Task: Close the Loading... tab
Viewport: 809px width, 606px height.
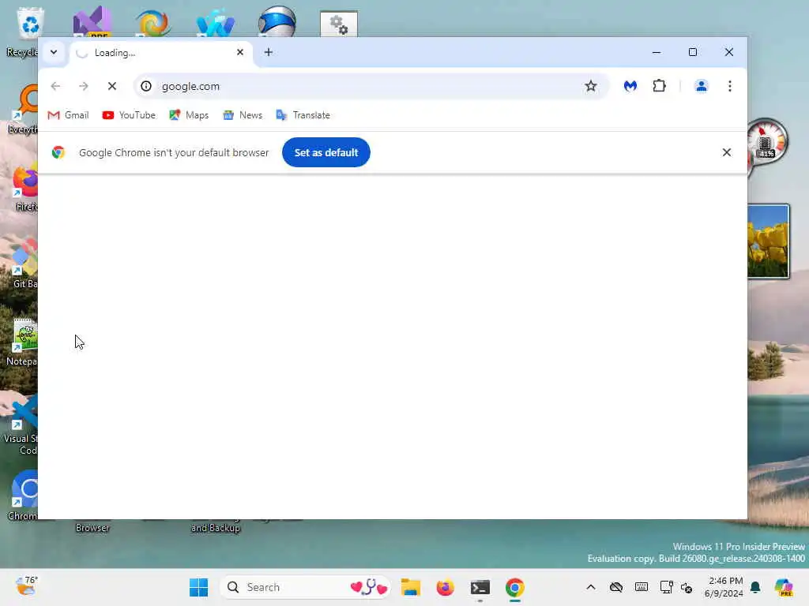Action: pos(240,52)
